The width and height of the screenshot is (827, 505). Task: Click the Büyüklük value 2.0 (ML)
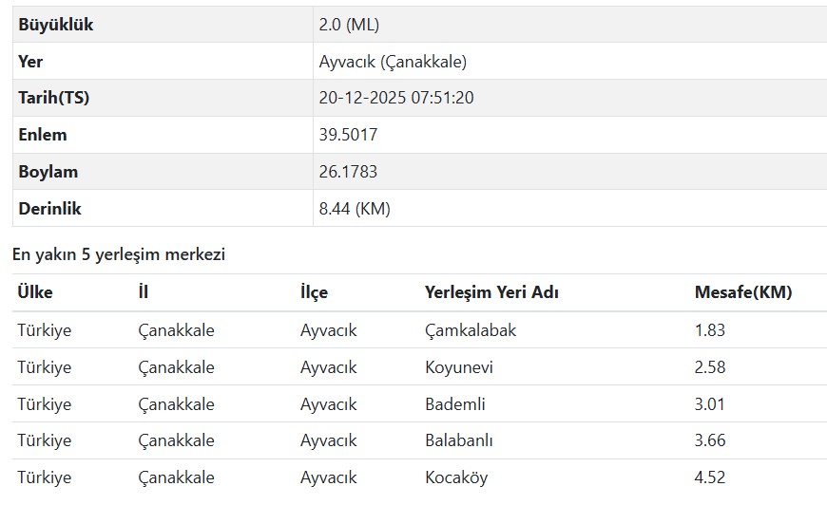(x=349, y=25)
